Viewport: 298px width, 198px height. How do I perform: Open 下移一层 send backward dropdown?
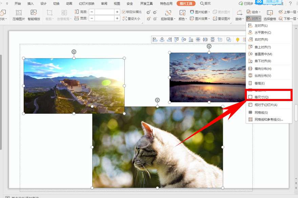(x=288, y=19)
